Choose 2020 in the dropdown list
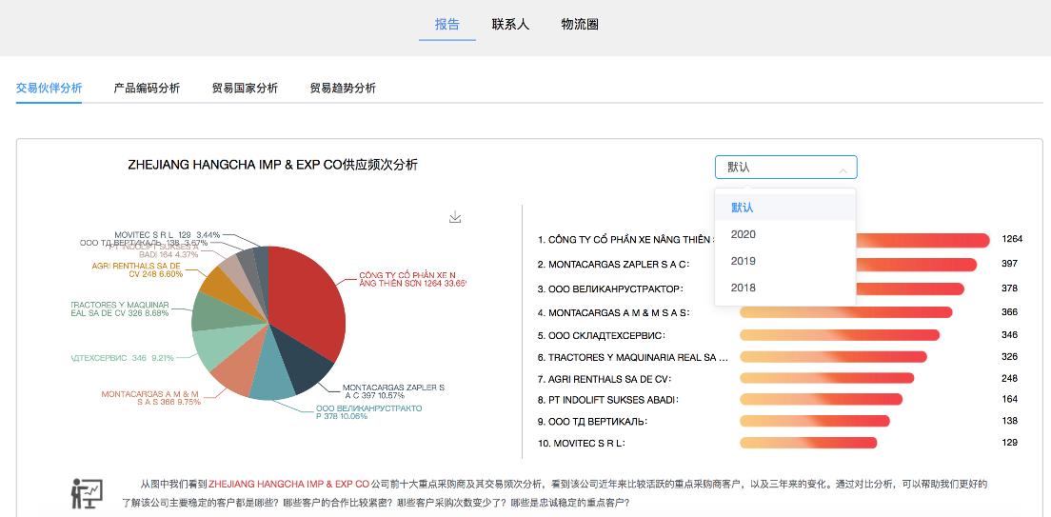Viewport: 1051px width, 517px height. coord(784,234)
